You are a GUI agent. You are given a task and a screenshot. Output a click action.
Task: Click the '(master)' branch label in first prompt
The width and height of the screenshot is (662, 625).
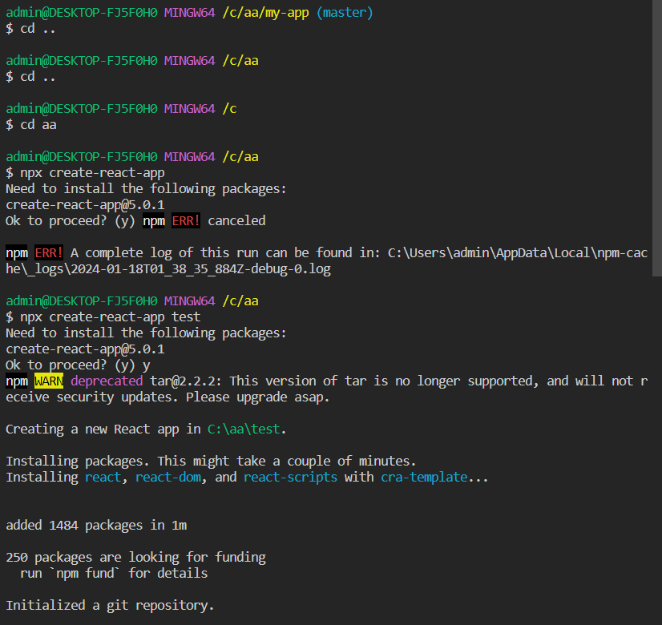345,13
